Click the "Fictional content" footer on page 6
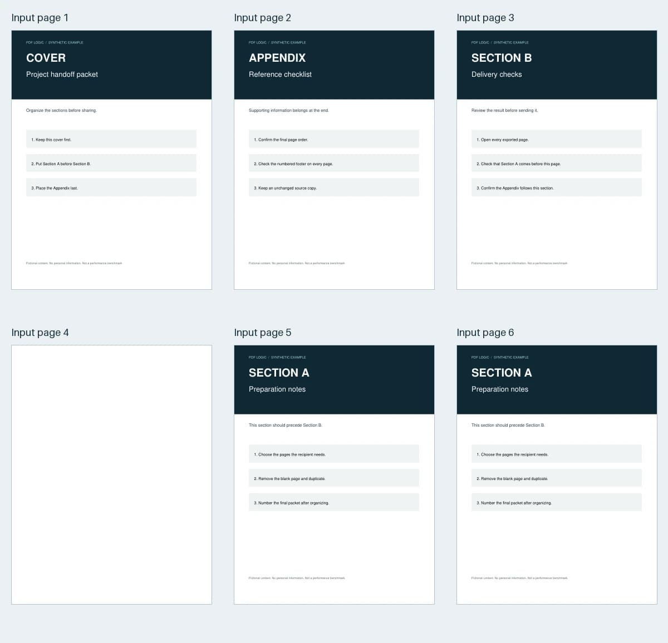The height and width of the screenshot is (643, 668). coord(519,578)
